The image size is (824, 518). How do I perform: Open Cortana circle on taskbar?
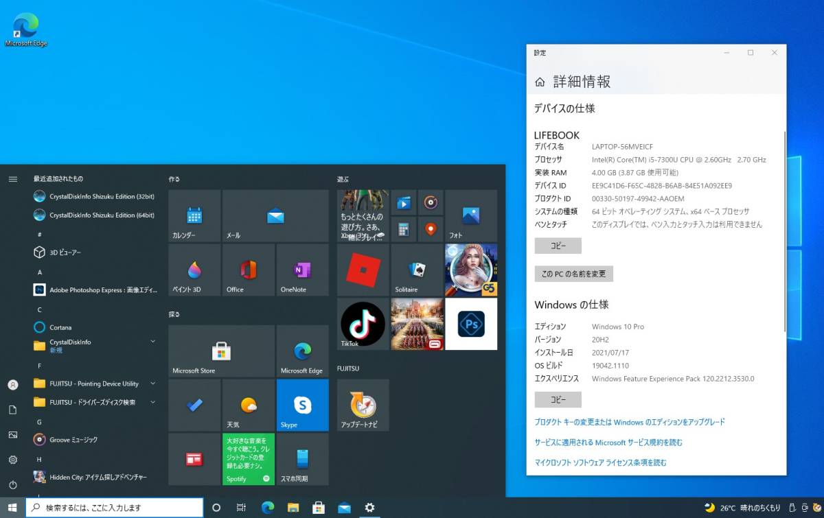coord(216,508)
